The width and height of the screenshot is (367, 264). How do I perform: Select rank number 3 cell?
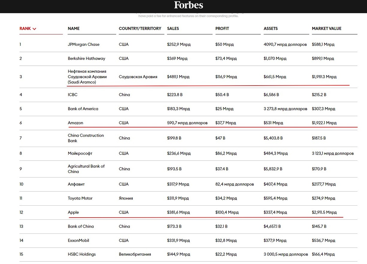pos(21,77)
